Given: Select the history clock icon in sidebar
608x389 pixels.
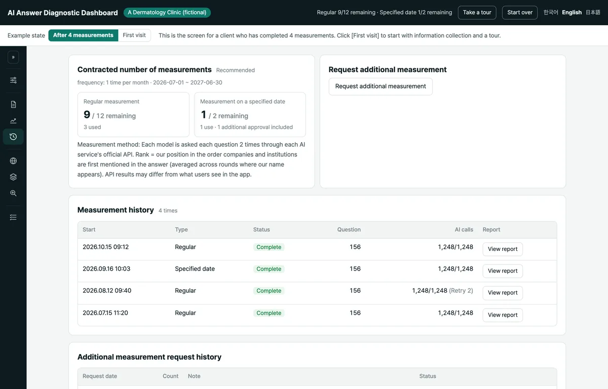Looking at the screenshot, I should 13,137.
